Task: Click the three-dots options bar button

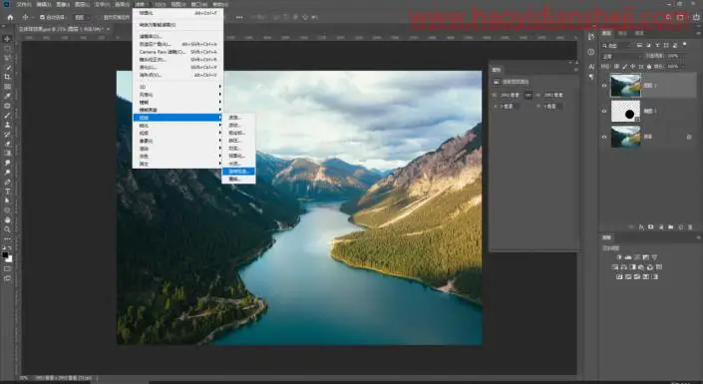Action: pyautogui.click(x=239, y=18)
